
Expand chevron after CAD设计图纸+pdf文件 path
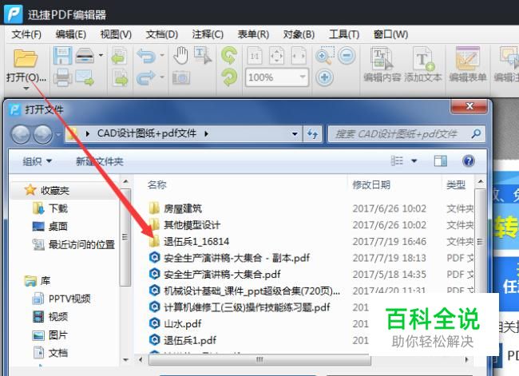(206, 134)
